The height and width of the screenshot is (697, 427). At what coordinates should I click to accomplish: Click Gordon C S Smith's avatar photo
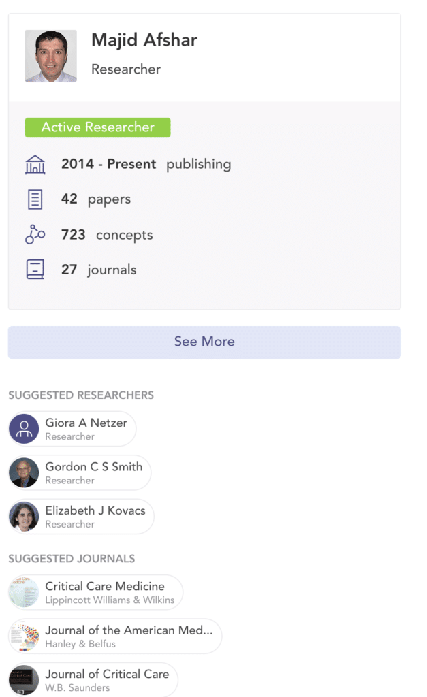[x=24, y=473]
